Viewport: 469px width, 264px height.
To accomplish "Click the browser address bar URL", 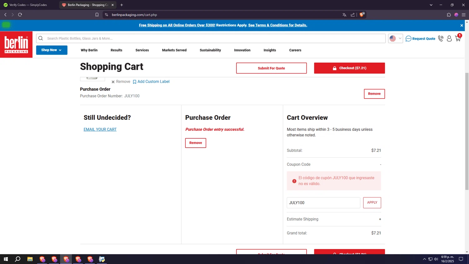I will pos(134,15).
